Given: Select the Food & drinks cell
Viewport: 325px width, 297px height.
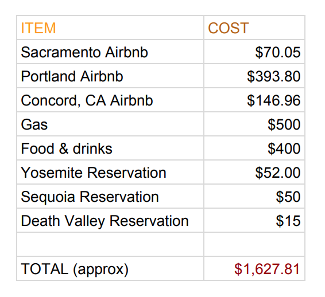Looking at the screenshot, I should click(x=110, y=148).
